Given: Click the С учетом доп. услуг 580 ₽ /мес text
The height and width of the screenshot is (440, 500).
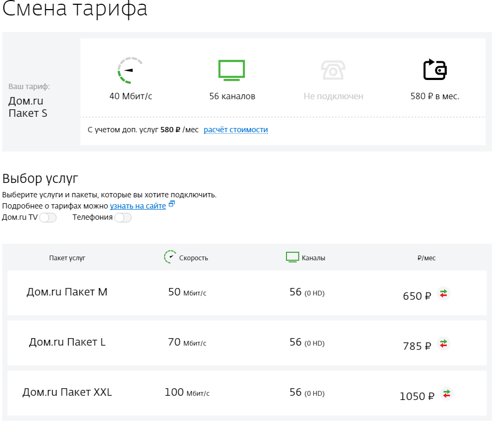Looking at the screenshot, I should (143, 130).
